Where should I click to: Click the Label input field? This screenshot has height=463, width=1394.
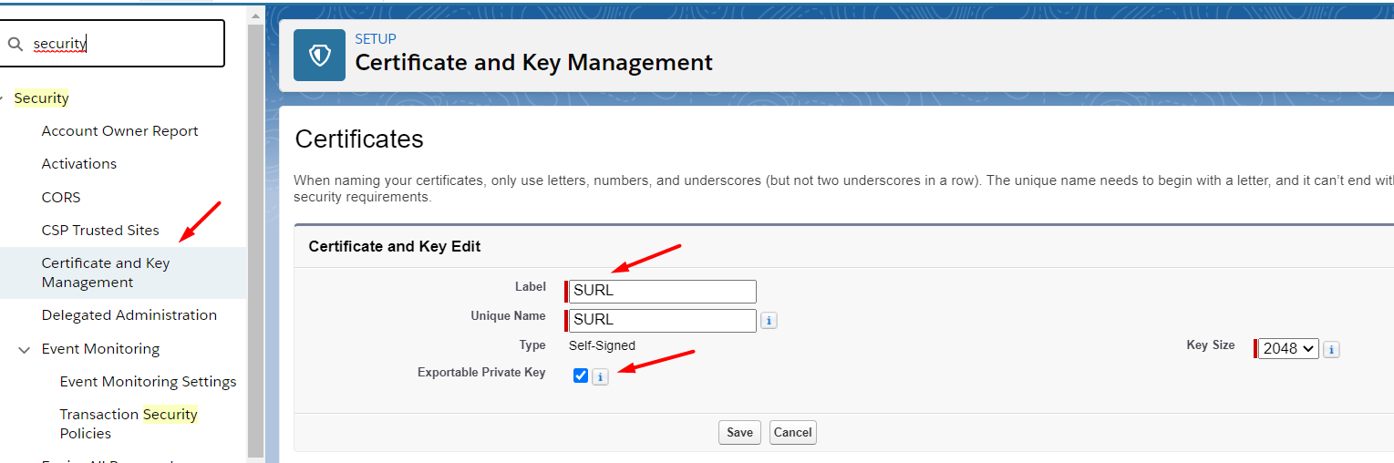click(664, 292)
